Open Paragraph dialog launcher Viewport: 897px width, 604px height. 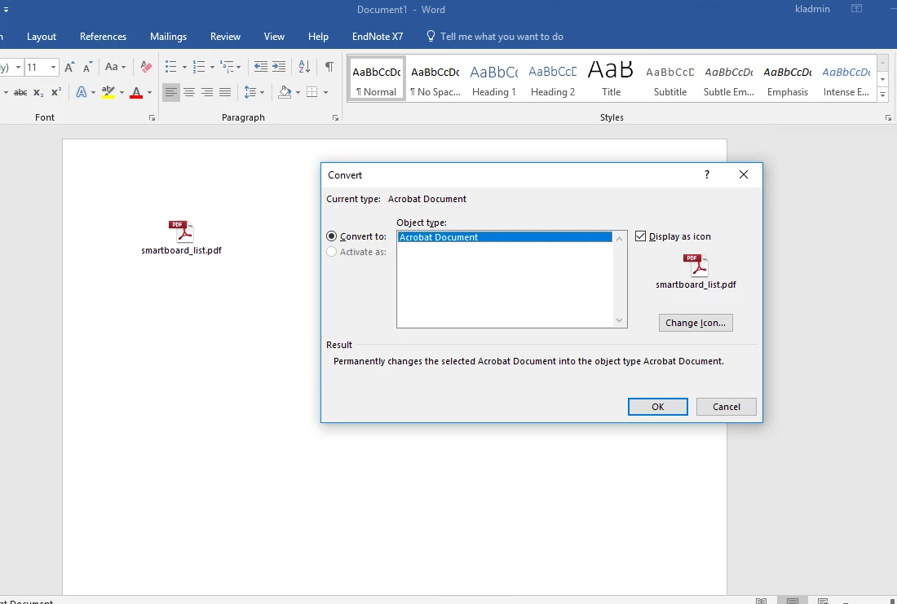335,118
